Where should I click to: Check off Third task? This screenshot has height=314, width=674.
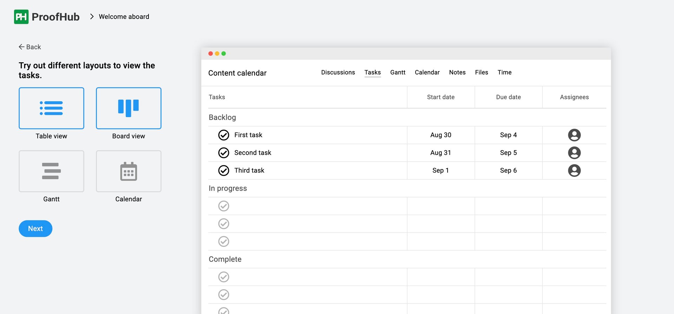[x=224, y=170]
